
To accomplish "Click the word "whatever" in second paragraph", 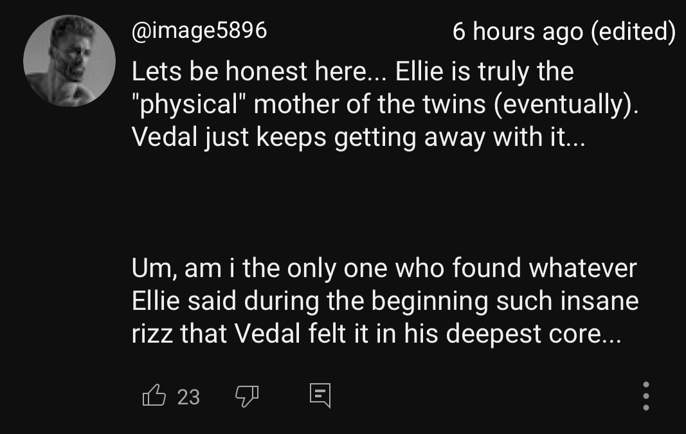I will (582, 269).
